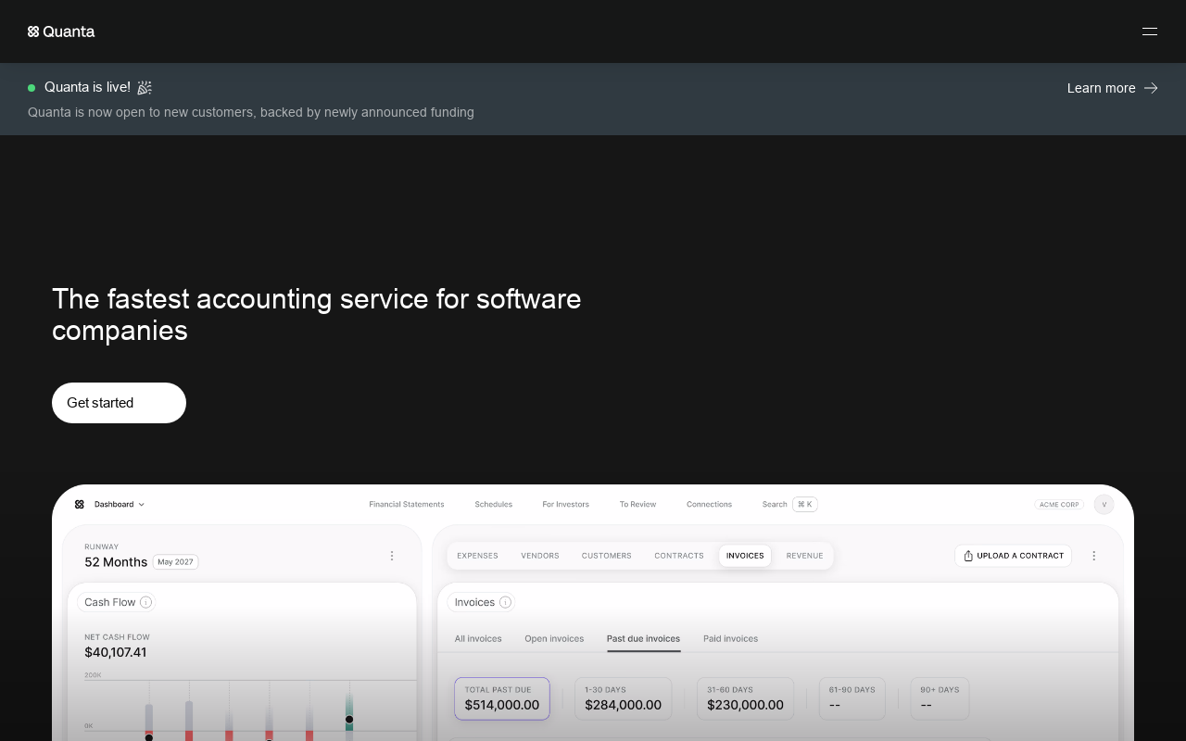Viewport: 1186px width, 741px height.
Task: Switch to the Vendors tab
Action: click(540, 556)
